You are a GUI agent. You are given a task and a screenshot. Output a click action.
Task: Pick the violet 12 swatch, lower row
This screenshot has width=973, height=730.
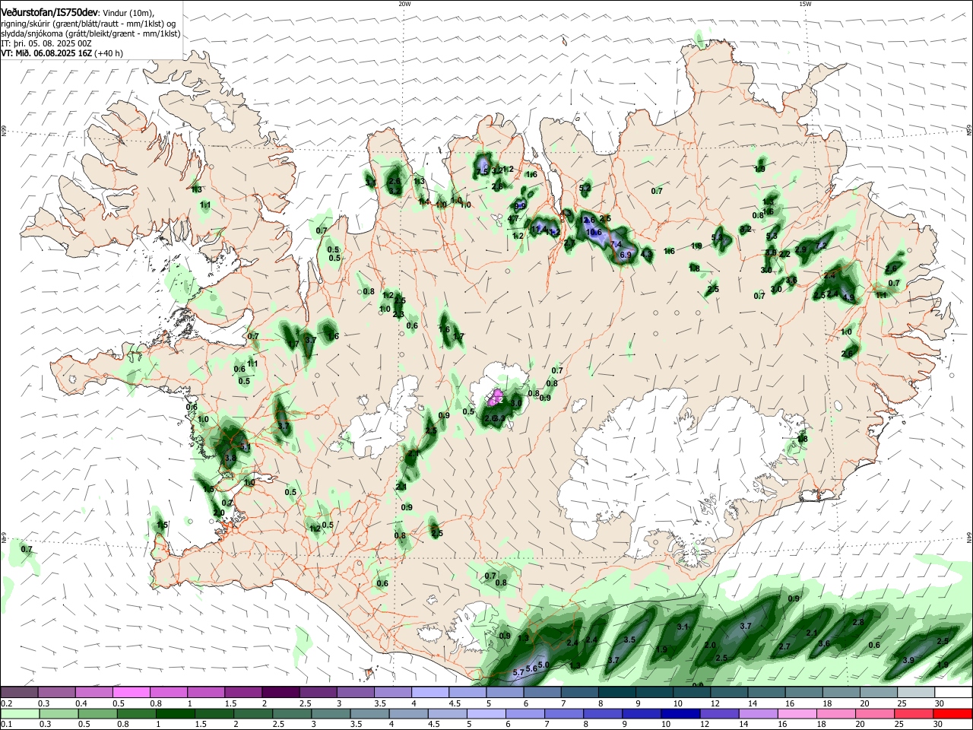pos(718,713)
